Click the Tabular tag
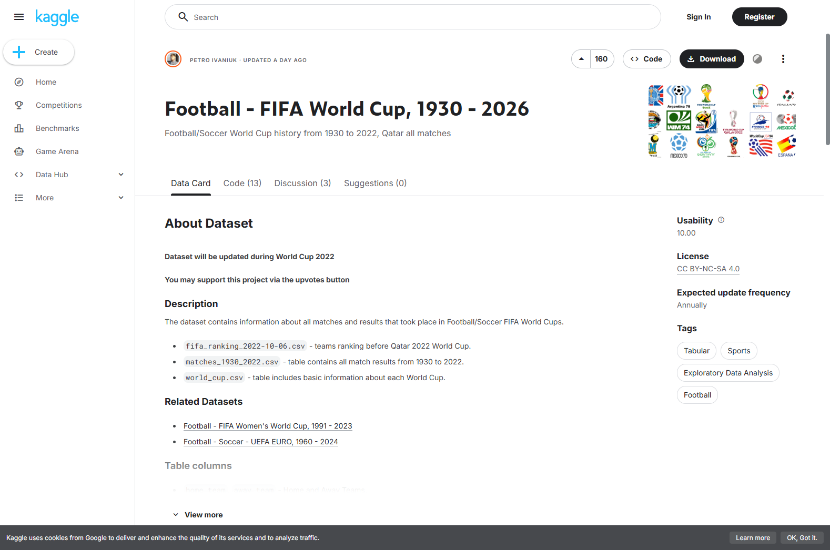This screenshot has width=830, height=550. point(696,351)
